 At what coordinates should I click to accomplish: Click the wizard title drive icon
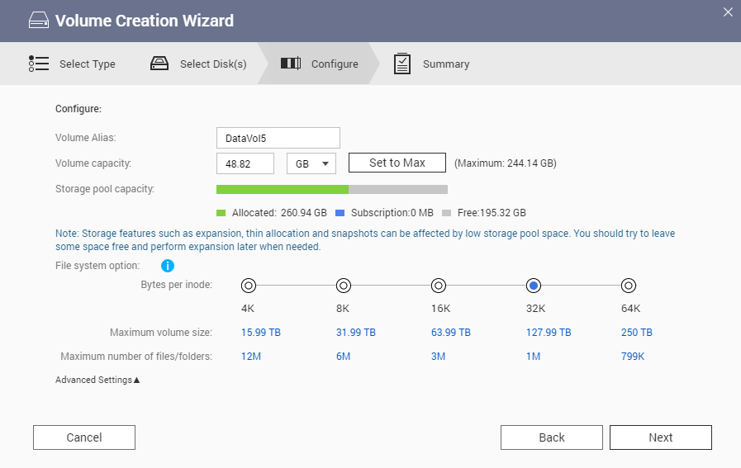click(x=39, y=21)
